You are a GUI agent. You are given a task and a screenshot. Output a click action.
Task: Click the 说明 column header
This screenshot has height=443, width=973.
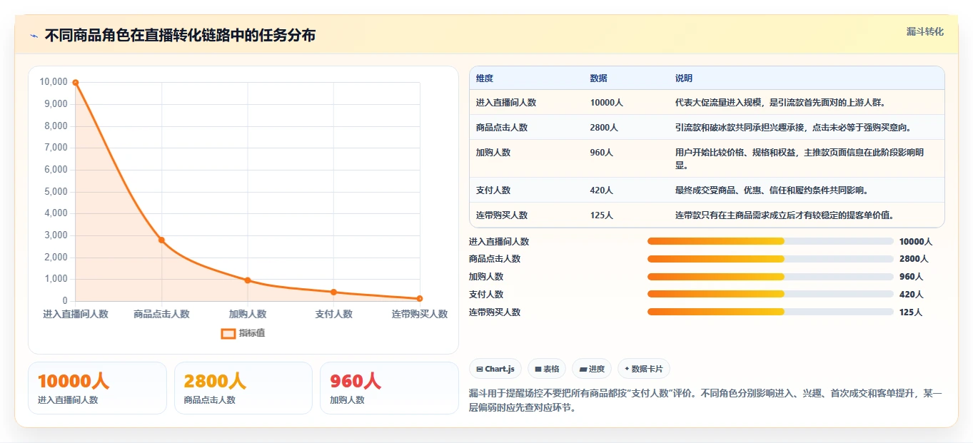tap(684, 78)
